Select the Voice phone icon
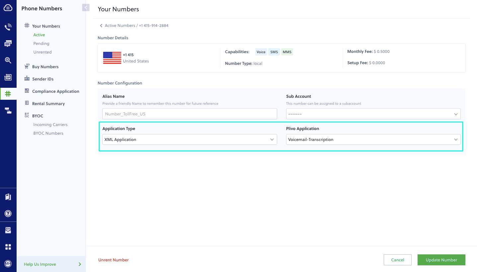477x272 pixels. click(8, 27)
